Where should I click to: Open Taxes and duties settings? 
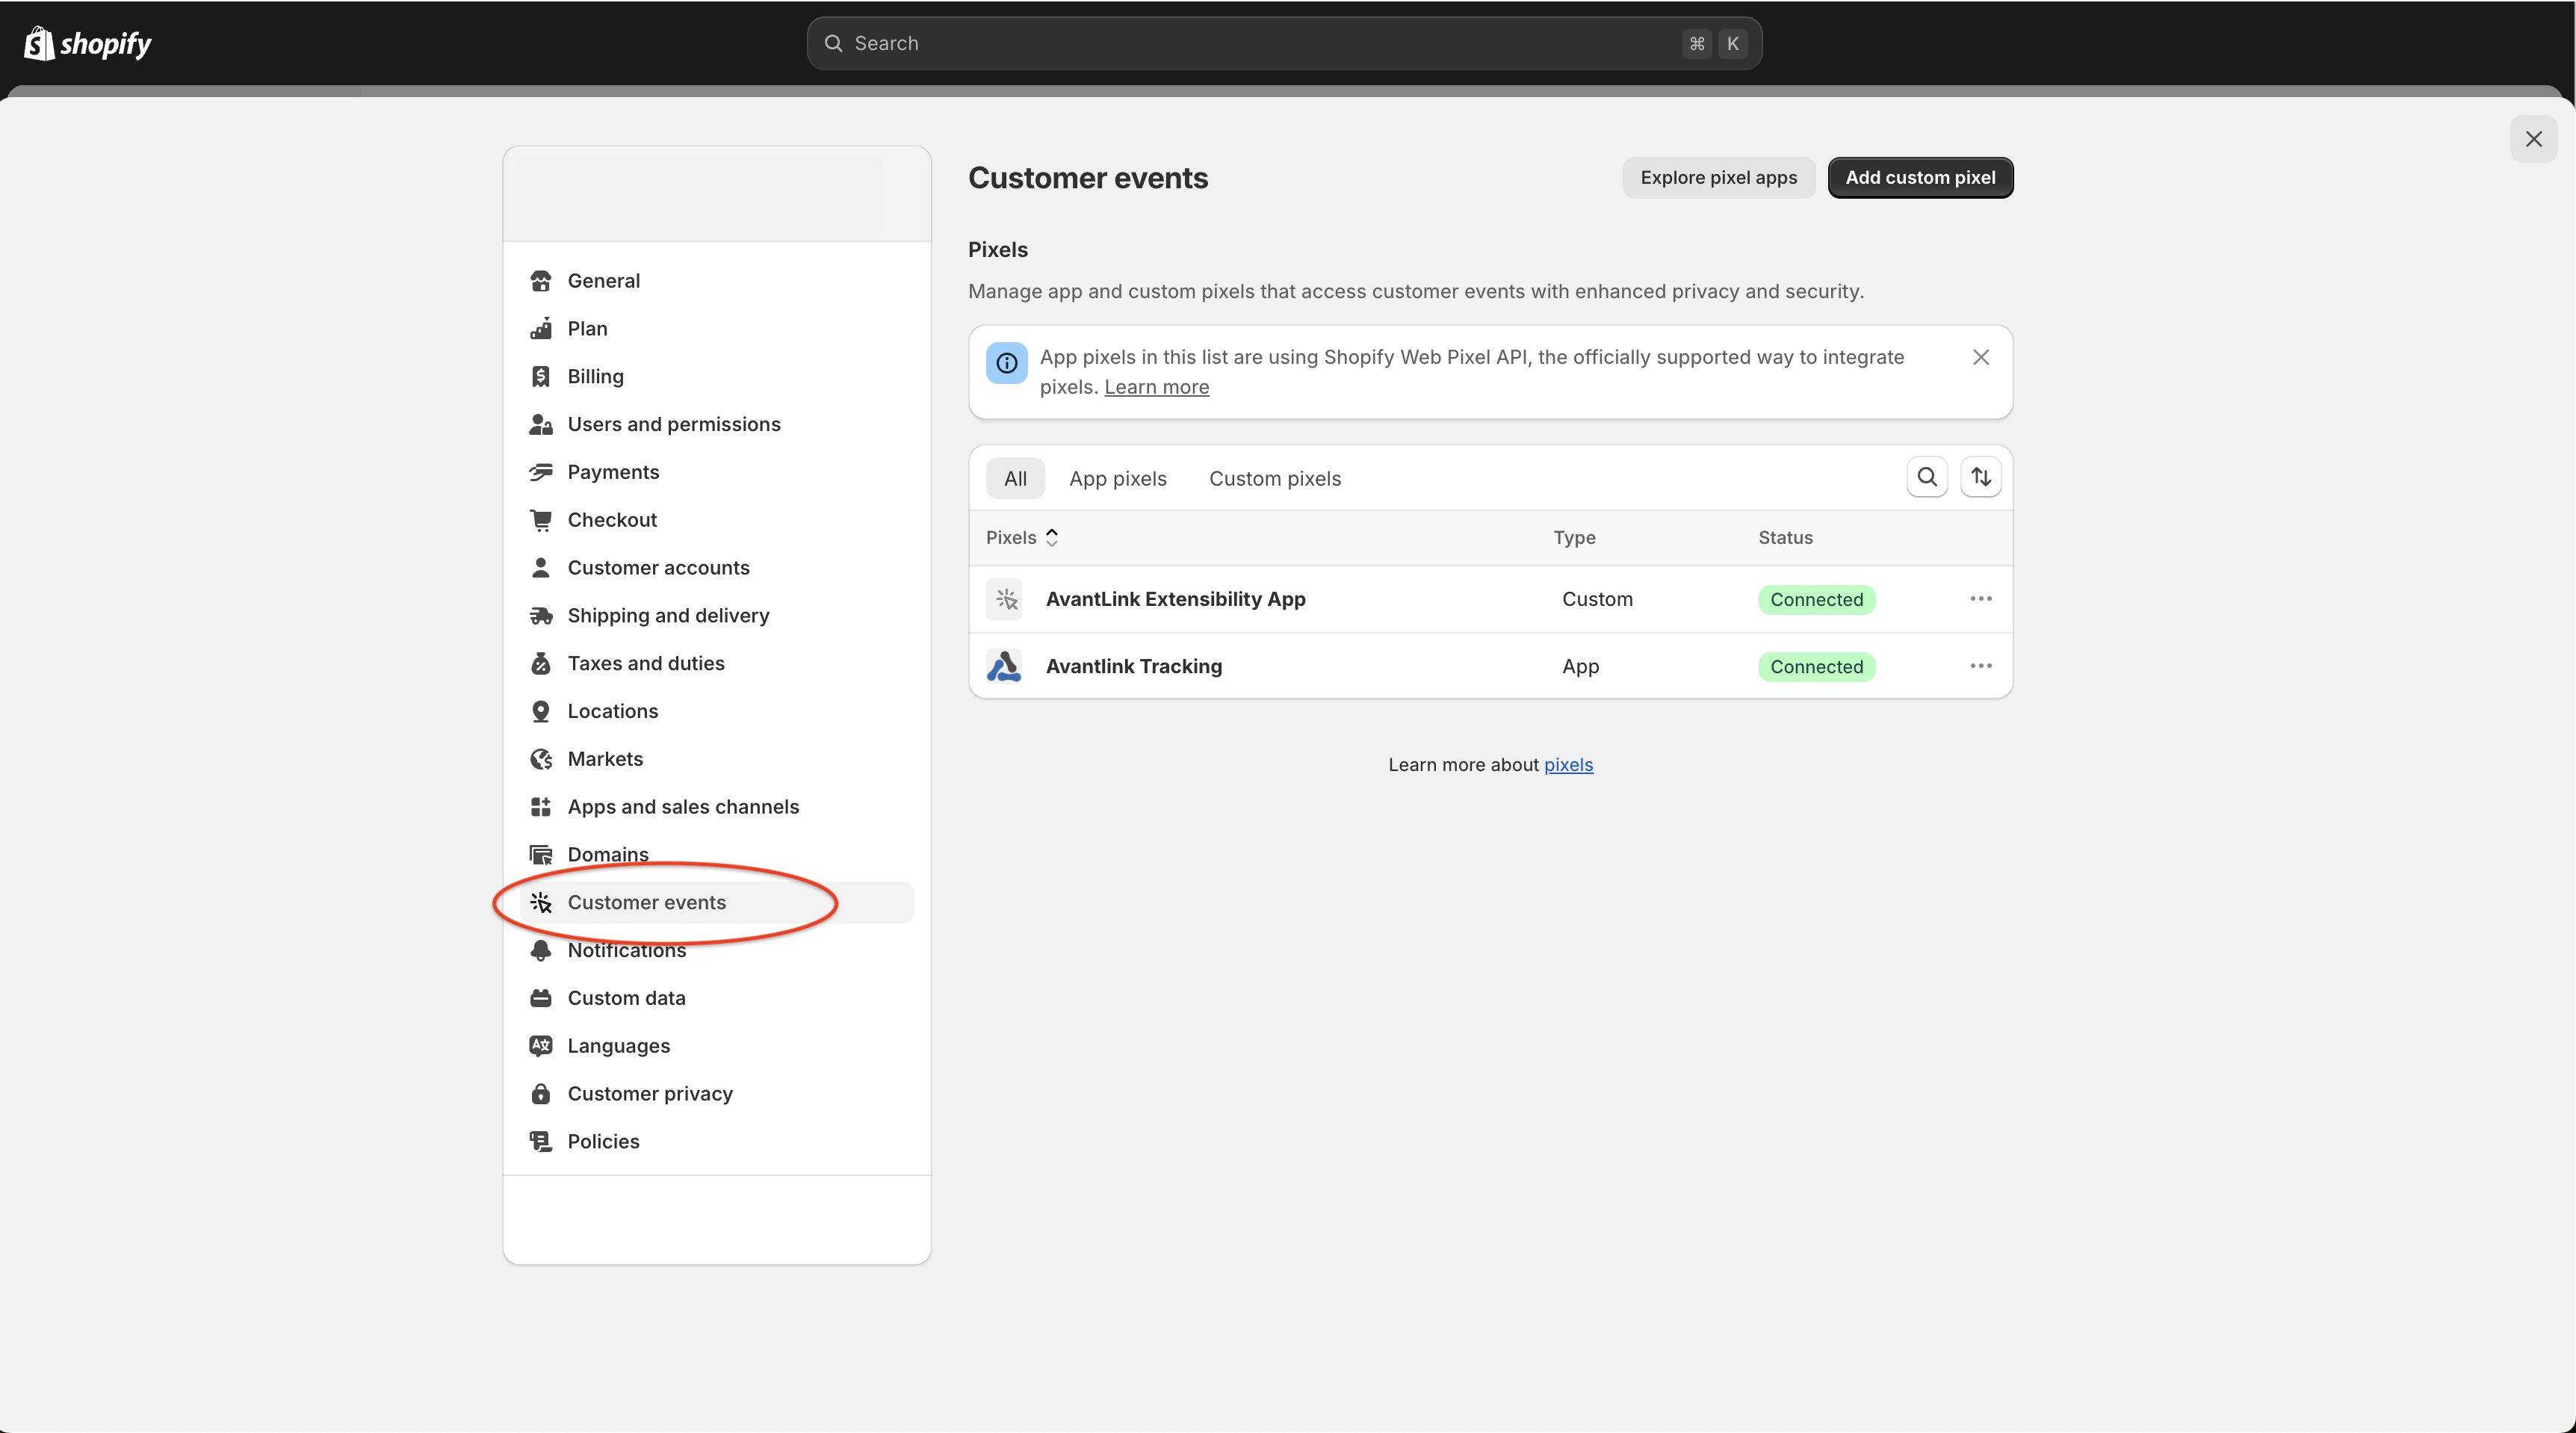pyautogui.click(x=717, y=664)
